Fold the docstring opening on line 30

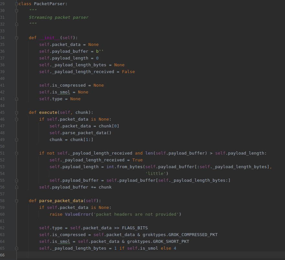(16, 11)
